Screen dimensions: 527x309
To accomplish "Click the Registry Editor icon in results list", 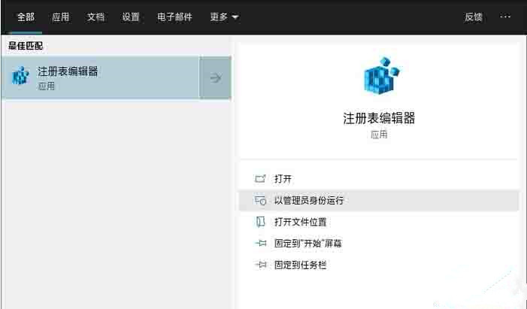I will pos(20,76).
